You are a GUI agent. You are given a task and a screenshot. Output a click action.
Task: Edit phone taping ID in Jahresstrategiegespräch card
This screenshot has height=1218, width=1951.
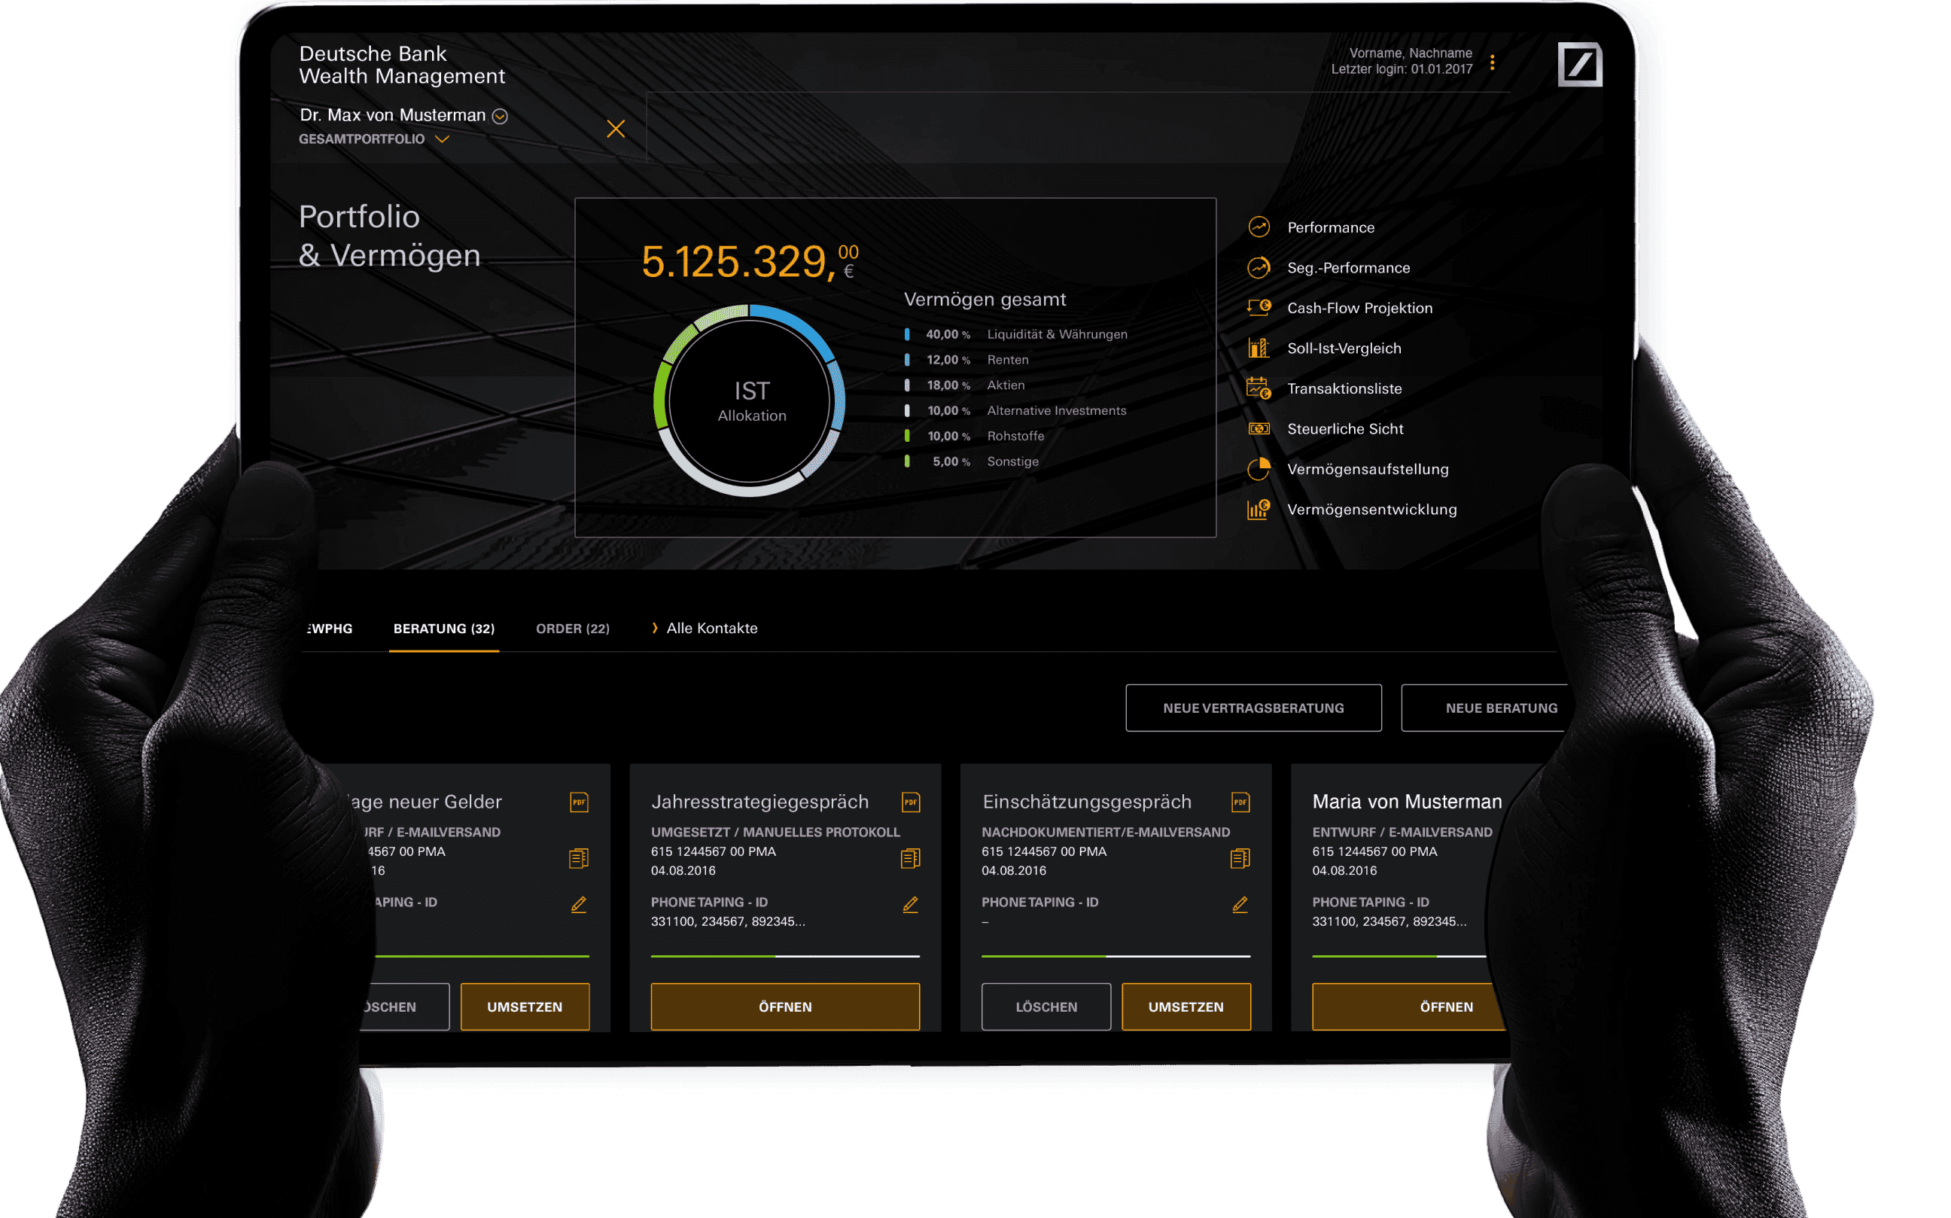tap(910, 905)
